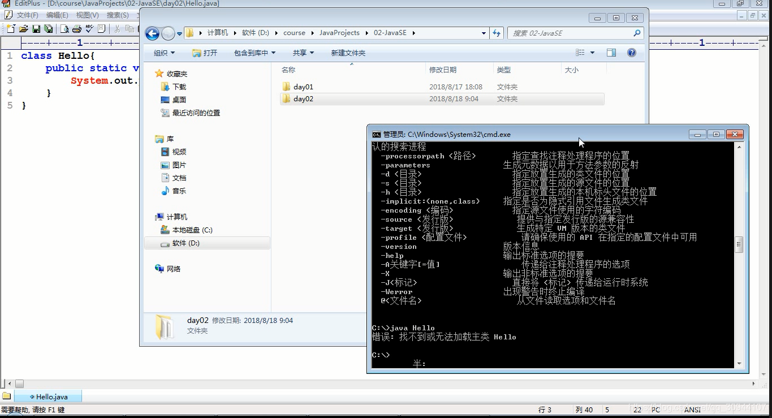Click the Explorer Back arrow button
This screenshot has height=418, width=772.
pyautogui.click(x=152, y=33)
